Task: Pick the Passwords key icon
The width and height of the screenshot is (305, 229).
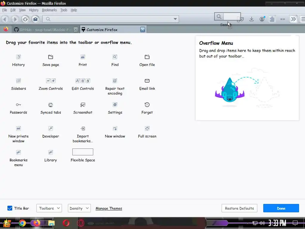Action: [x=18, y=105]
